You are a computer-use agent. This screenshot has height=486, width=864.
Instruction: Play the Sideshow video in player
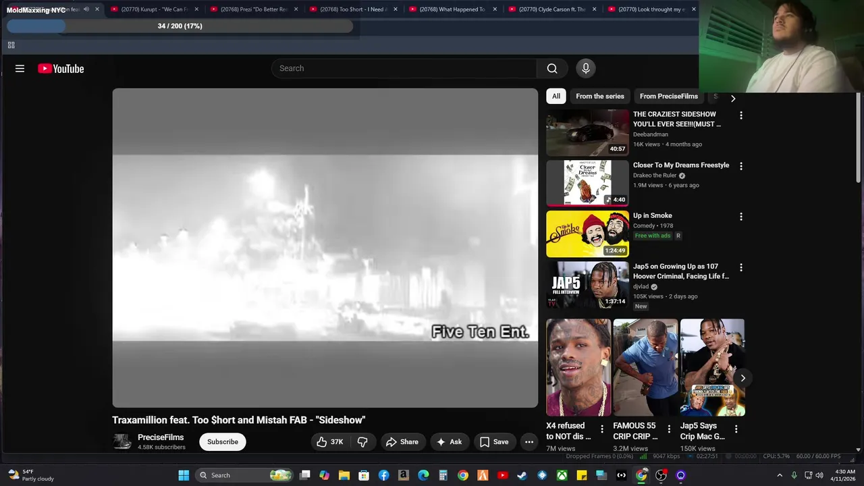tap(325, 248)
